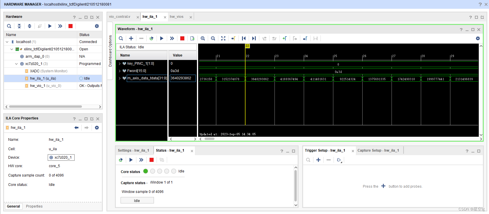
Task: Add probe with Waveform toolbar plus
Action: [131, 38]
